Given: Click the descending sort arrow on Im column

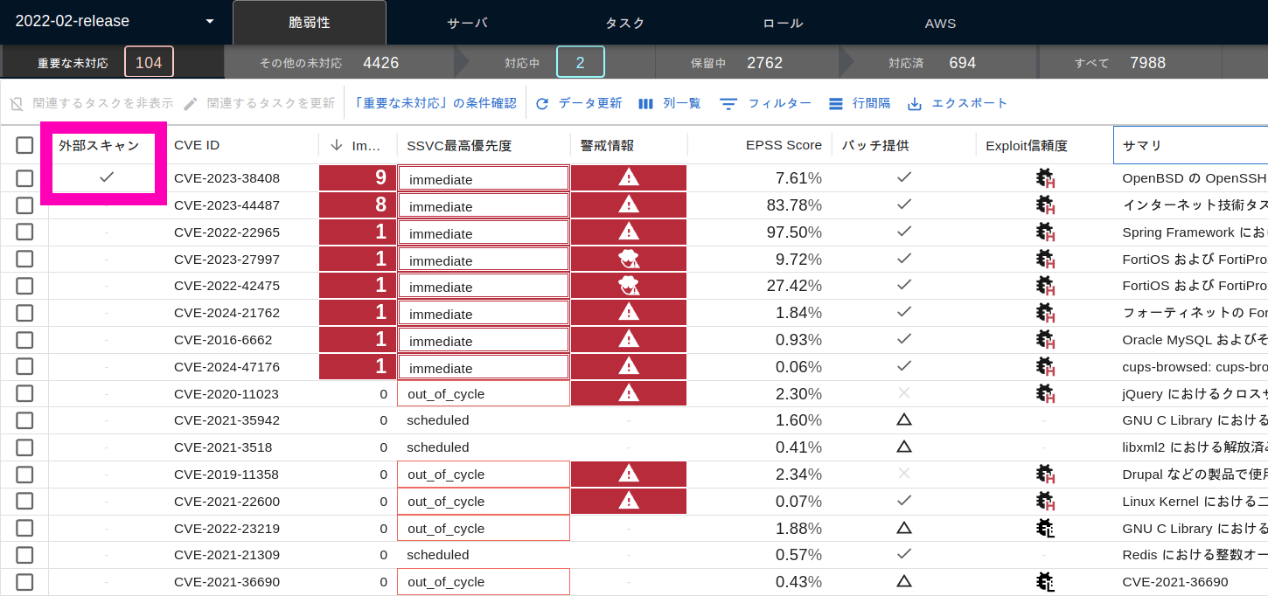Looking at the screenshot, I should pos(338,145).
